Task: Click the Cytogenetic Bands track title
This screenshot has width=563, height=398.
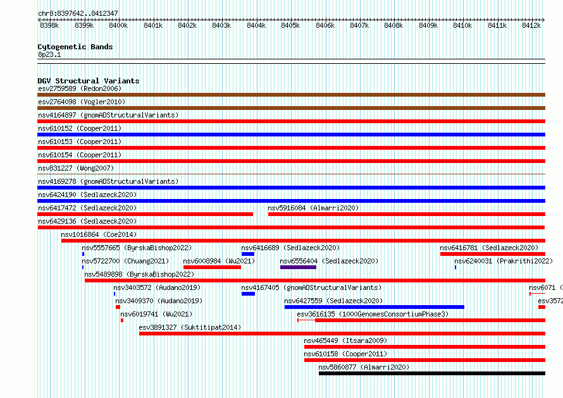Action: click(75, 47)
